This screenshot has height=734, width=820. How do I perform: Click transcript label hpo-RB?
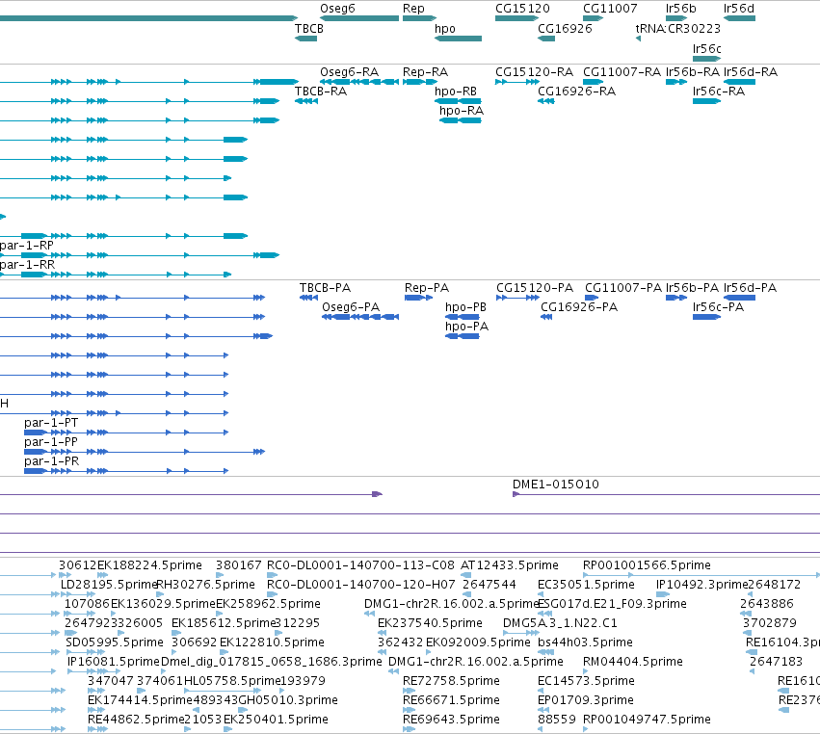pyautogui.click(x=456, y=92)
